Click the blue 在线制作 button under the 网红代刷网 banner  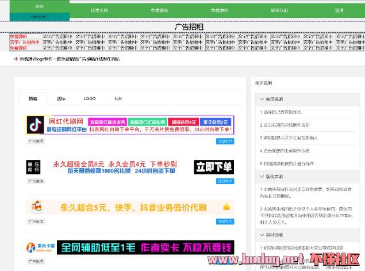coord(225,141)
